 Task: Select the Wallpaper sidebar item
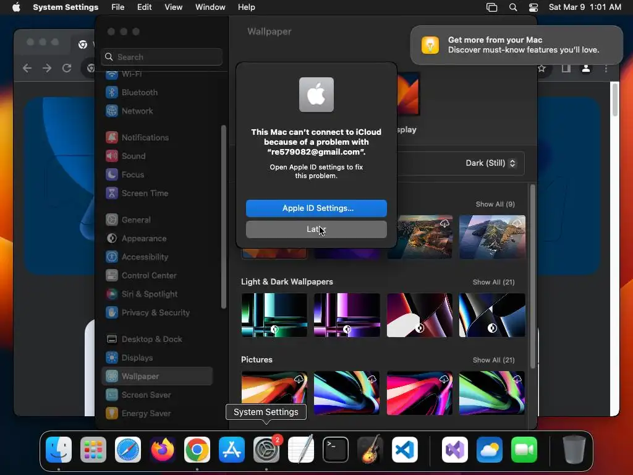click(158, 376)
